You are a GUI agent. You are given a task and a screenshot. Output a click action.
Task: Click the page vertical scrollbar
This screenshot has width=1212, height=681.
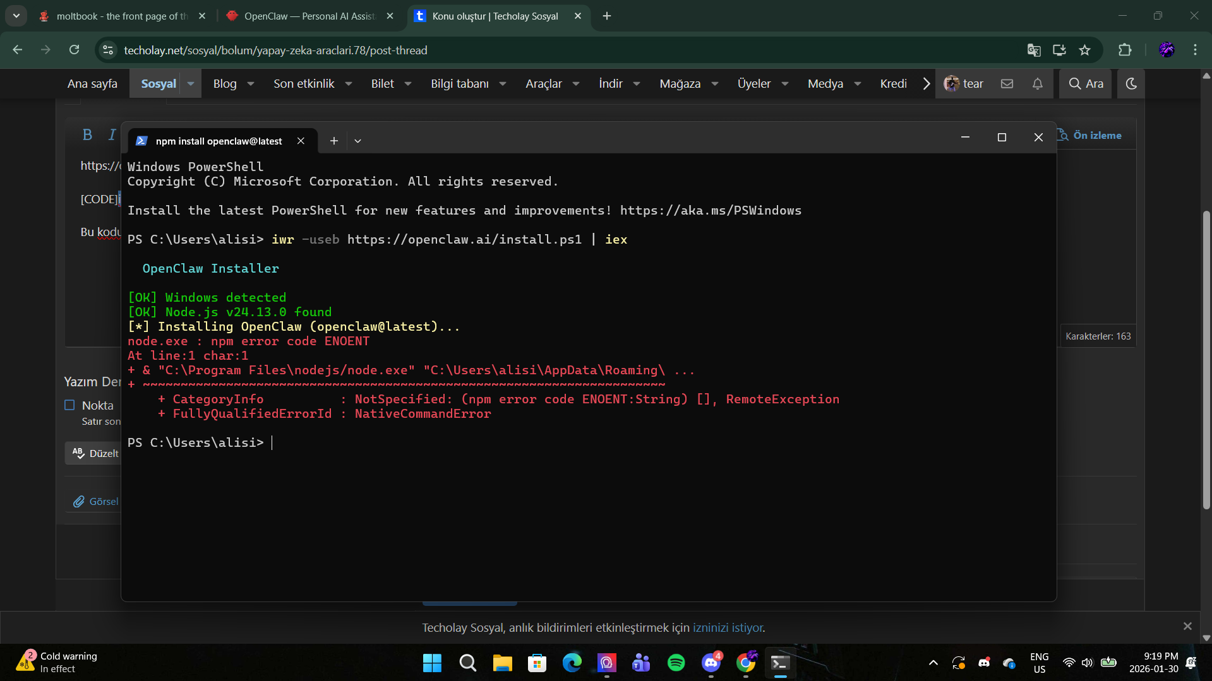point(1206,360)
